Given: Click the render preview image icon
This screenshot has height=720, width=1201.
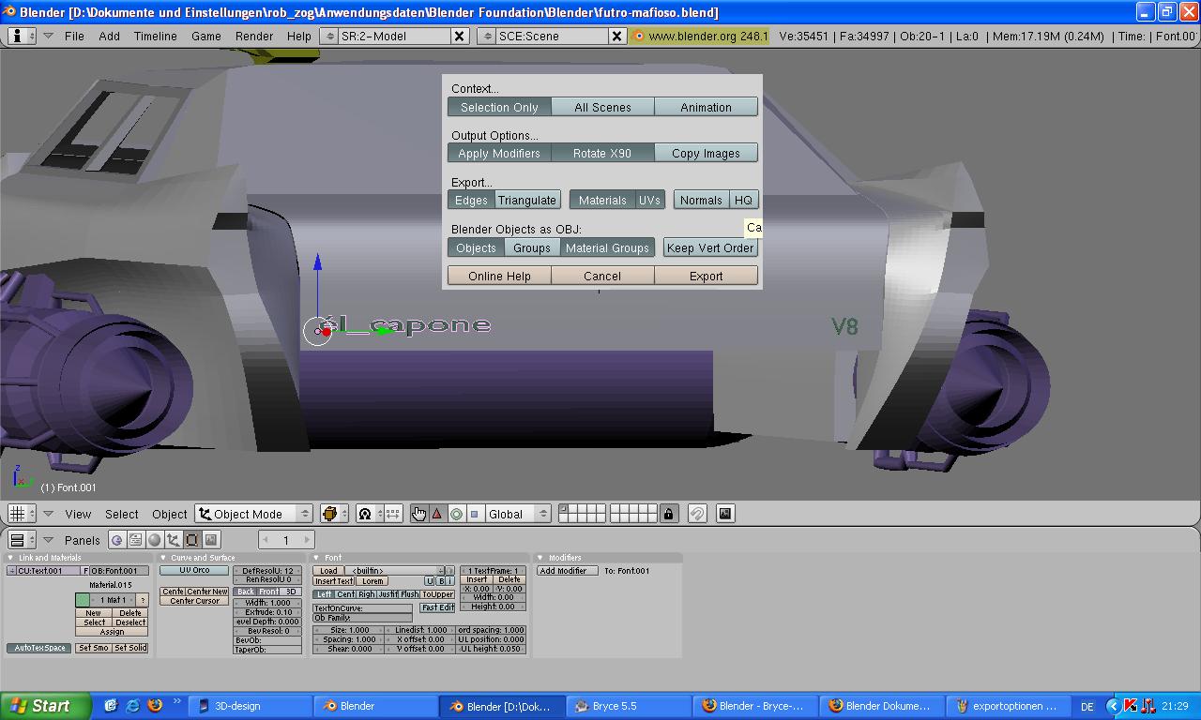Looking at the screenshot, I should 724,514.
